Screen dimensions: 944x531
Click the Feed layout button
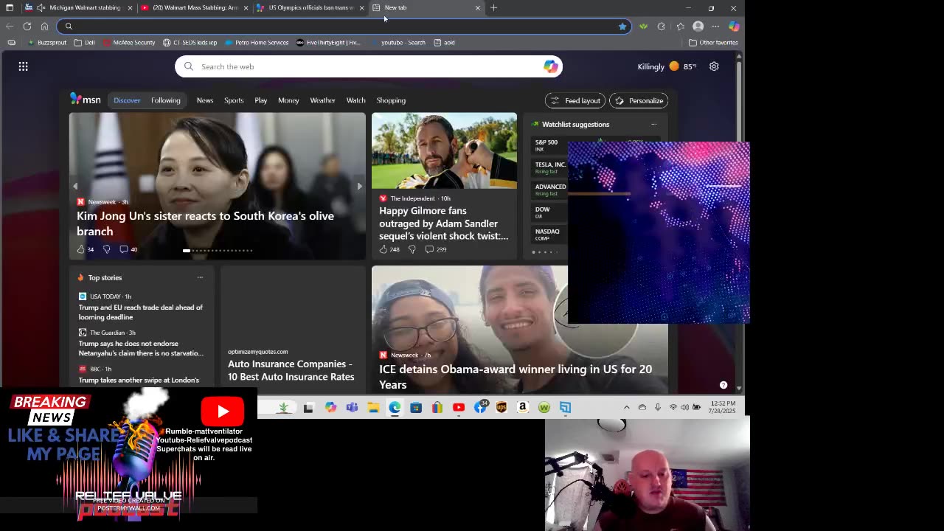point(575,100)
